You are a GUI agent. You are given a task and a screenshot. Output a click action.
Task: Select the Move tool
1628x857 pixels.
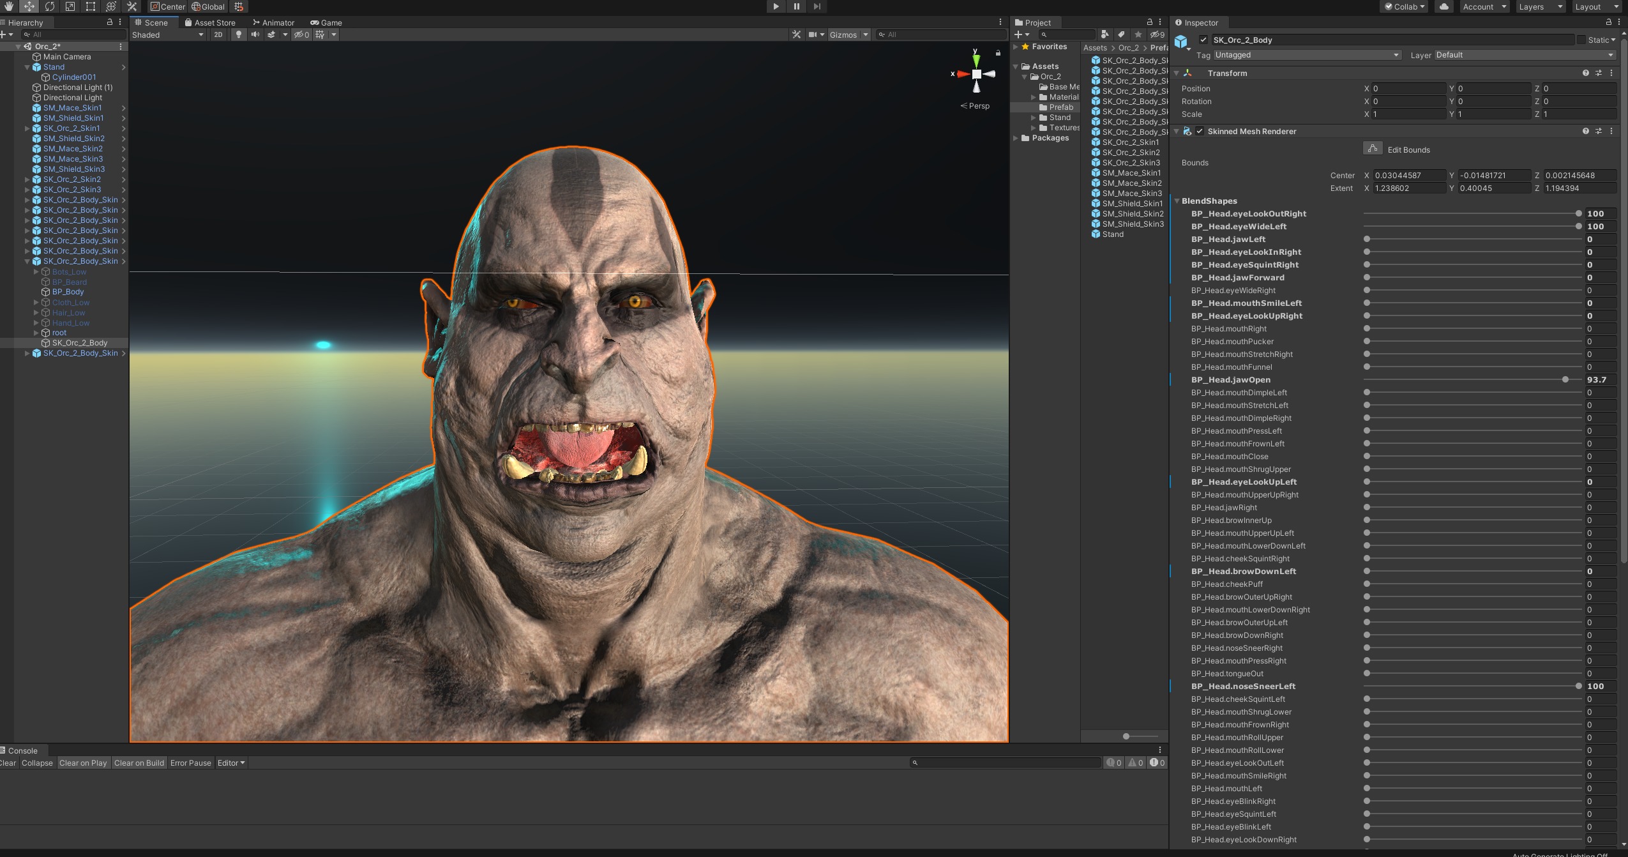click(x=29, y=6)
